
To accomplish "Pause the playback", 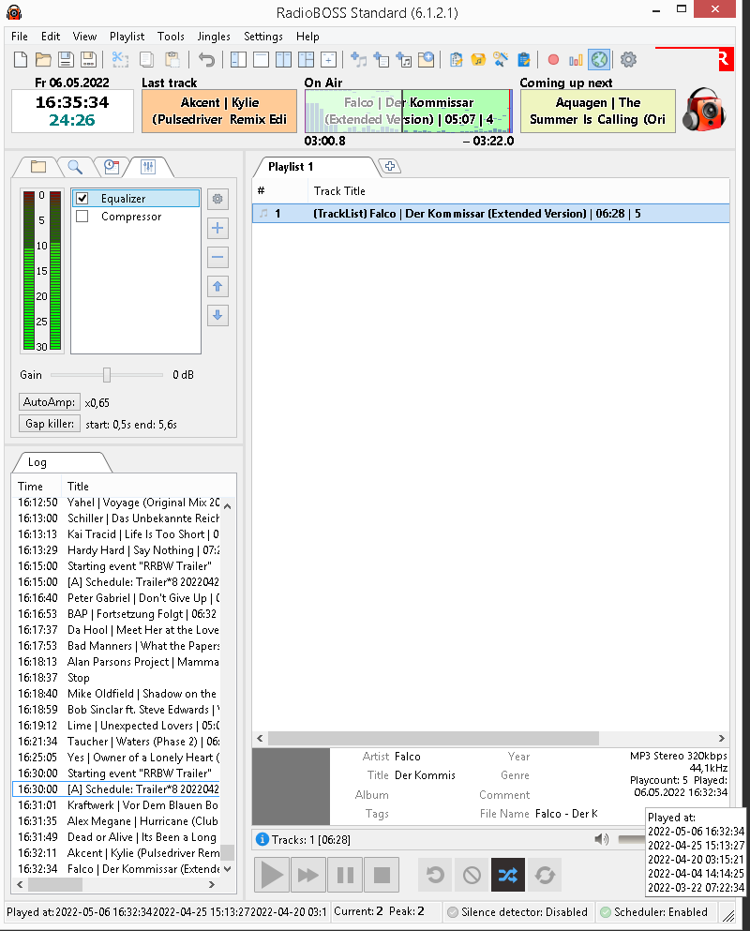I will [345, 875].
